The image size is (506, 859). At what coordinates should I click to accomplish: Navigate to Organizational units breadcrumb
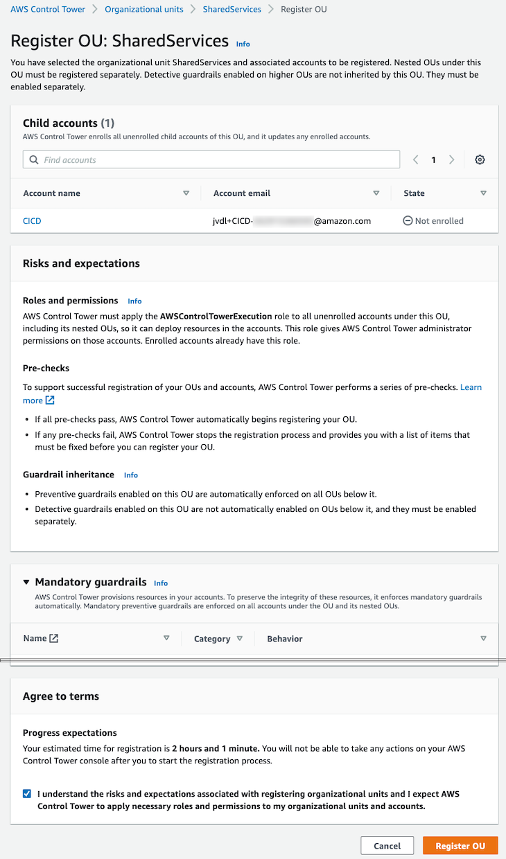144,10
